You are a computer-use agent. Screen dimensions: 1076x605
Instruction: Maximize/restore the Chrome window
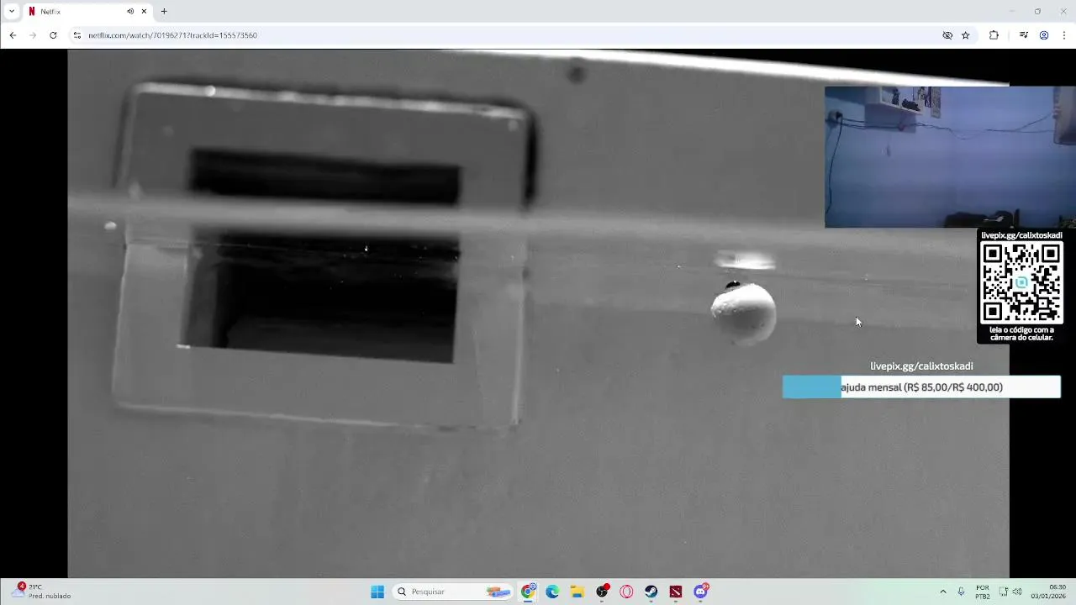point(1037,12)
